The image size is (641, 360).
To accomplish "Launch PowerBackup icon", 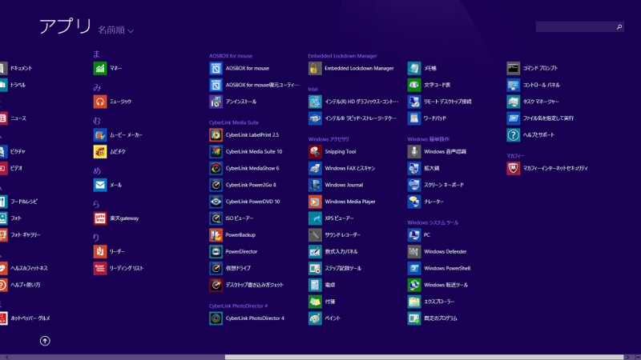I will pyautogui.click(x=216, y=234).
